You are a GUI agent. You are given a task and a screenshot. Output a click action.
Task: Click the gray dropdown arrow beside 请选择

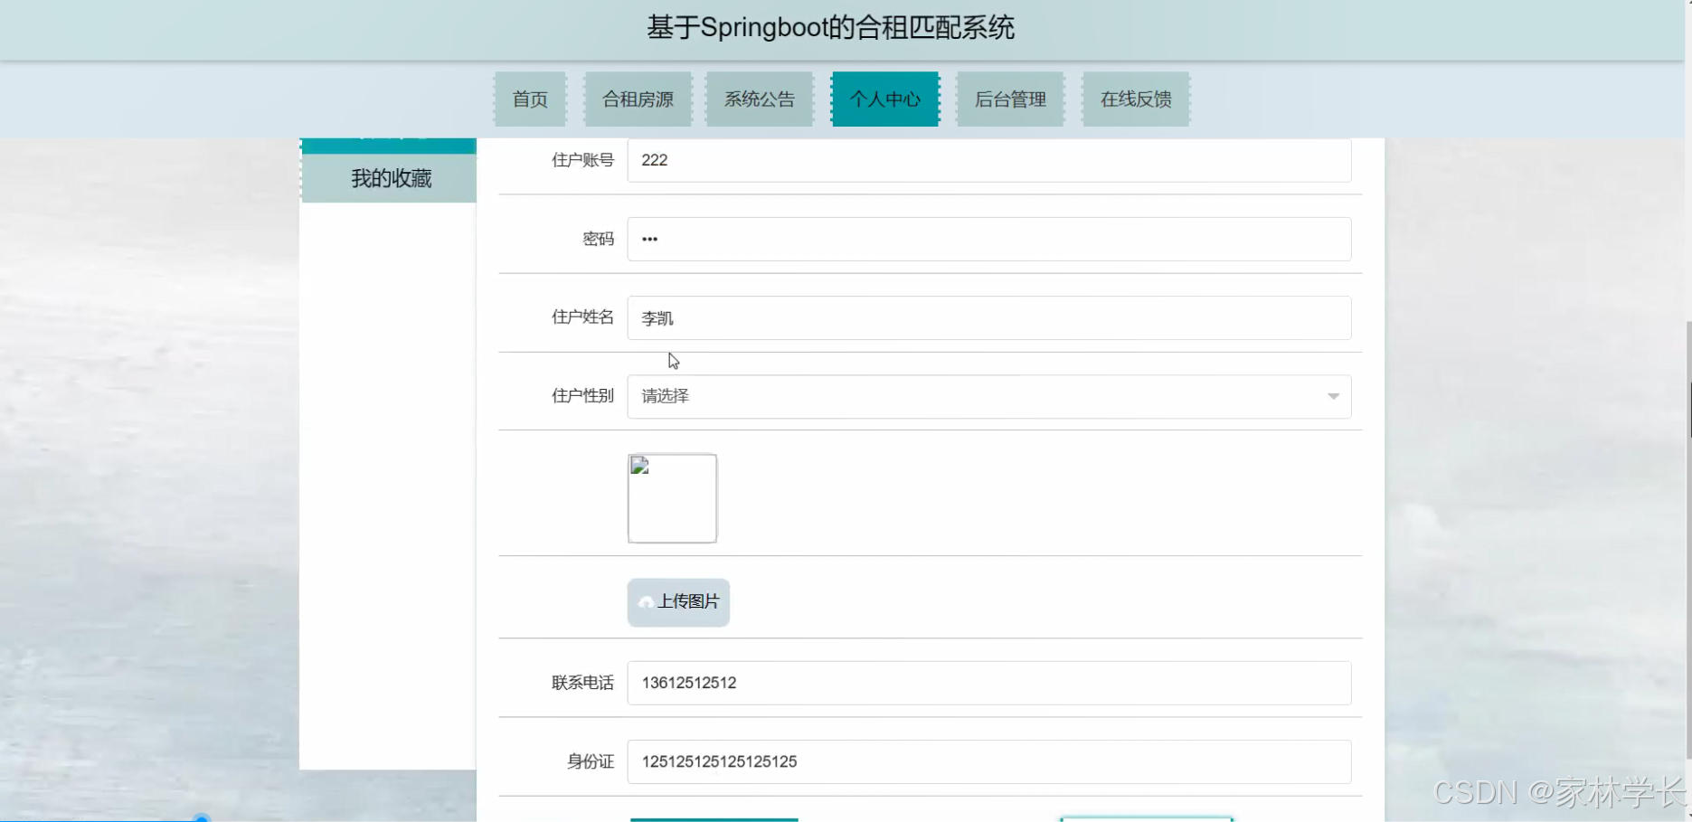(1332, 396)
